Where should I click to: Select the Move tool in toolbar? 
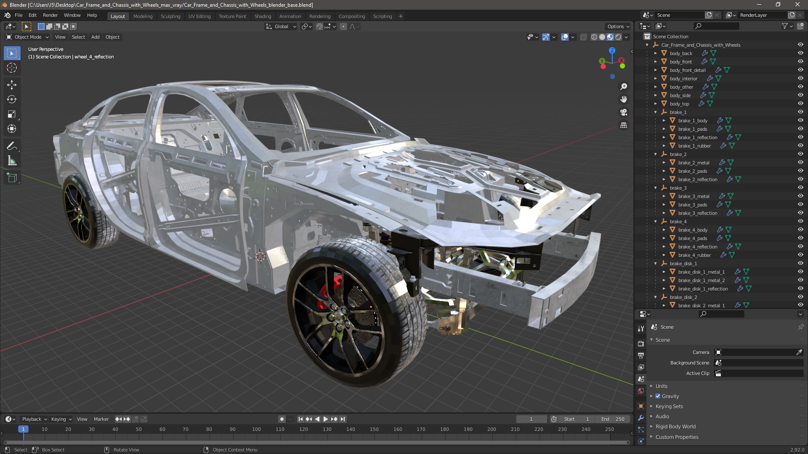coord(12,84)
